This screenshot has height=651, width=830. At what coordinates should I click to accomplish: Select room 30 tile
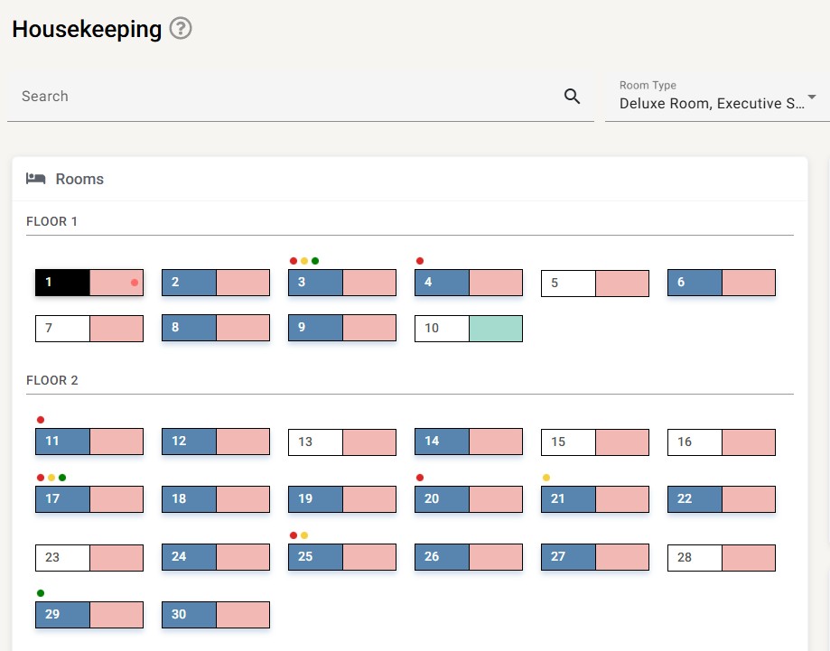click(x=189, y=615)
